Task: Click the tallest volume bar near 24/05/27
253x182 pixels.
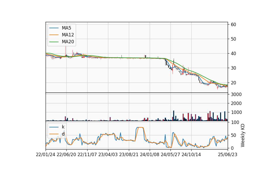Action: pyautogui.click(x=174, y=116)
